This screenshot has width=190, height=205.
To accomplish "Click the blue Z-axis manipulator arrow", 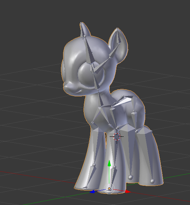I will pyautogui.click(x=92, y=192).
